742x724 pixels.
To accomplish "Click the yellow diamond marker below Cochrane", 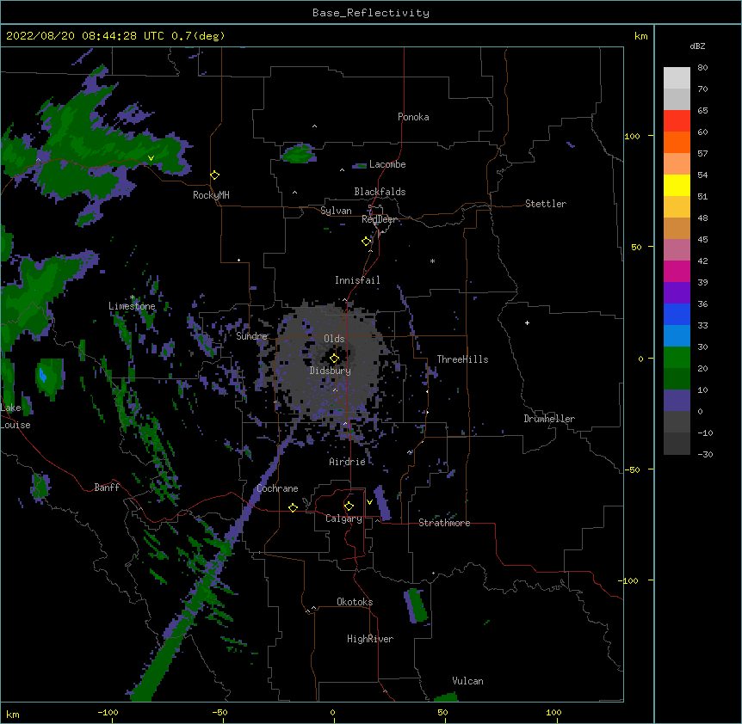I will (x=293, y=507).
